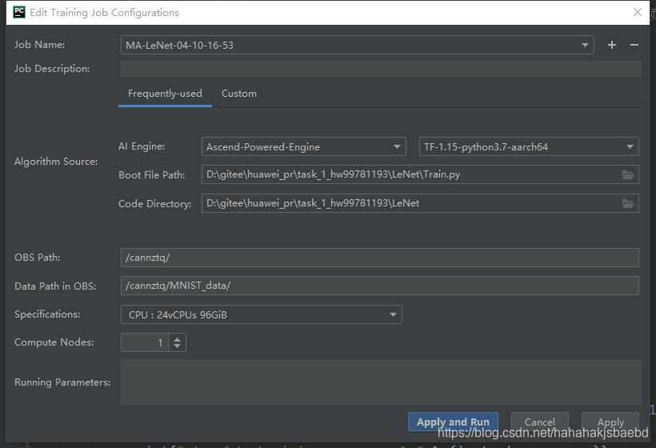This screenshot has height=448, width=656.
Task: Click the Cancel button
Action: coord(540,422)
